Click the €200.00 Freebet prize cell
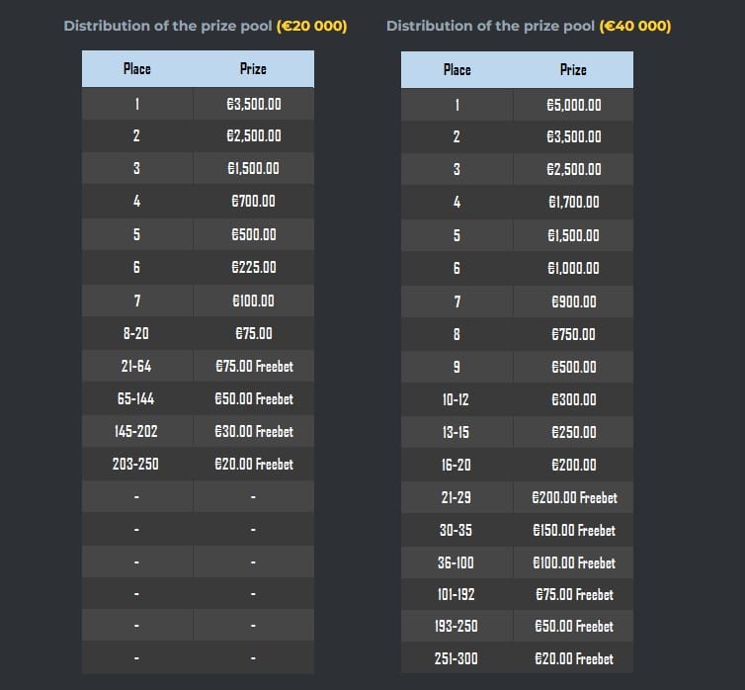Screen dimensions: 745x690 (x=574, y=497)
